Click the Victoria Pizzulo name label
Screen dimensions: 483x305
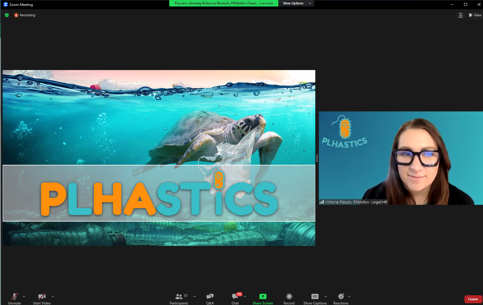click(356, 202)
